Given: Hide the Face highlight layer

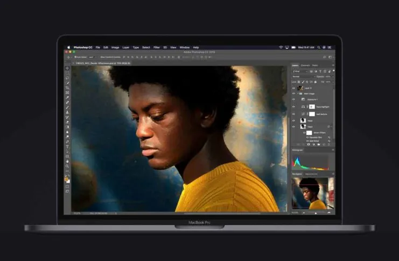Looking at the screenshot, I should coord(293,107).
